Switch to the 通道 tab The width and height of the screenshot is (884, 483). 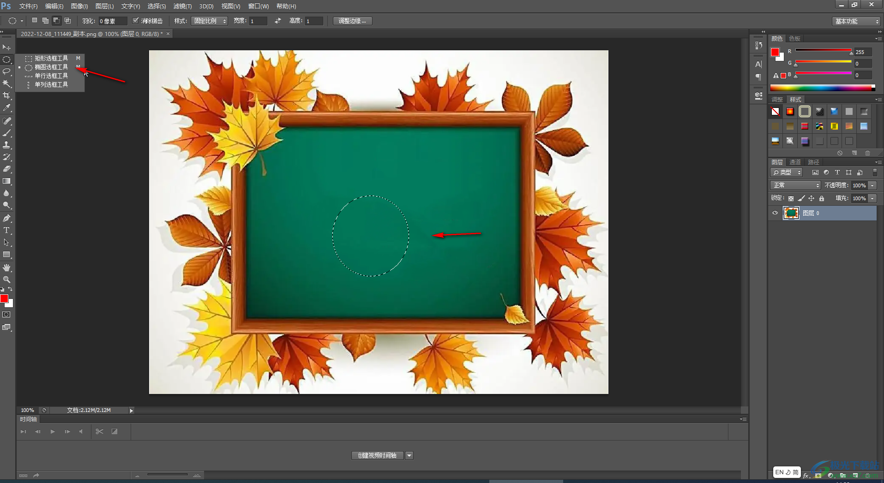pos(795,162)
